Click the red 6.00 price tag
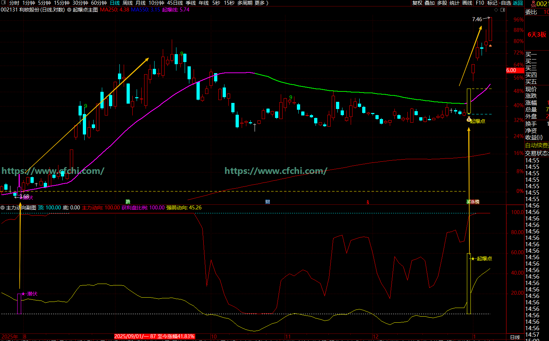This screenshot has width=549, height=341. (x=515, y=70)
